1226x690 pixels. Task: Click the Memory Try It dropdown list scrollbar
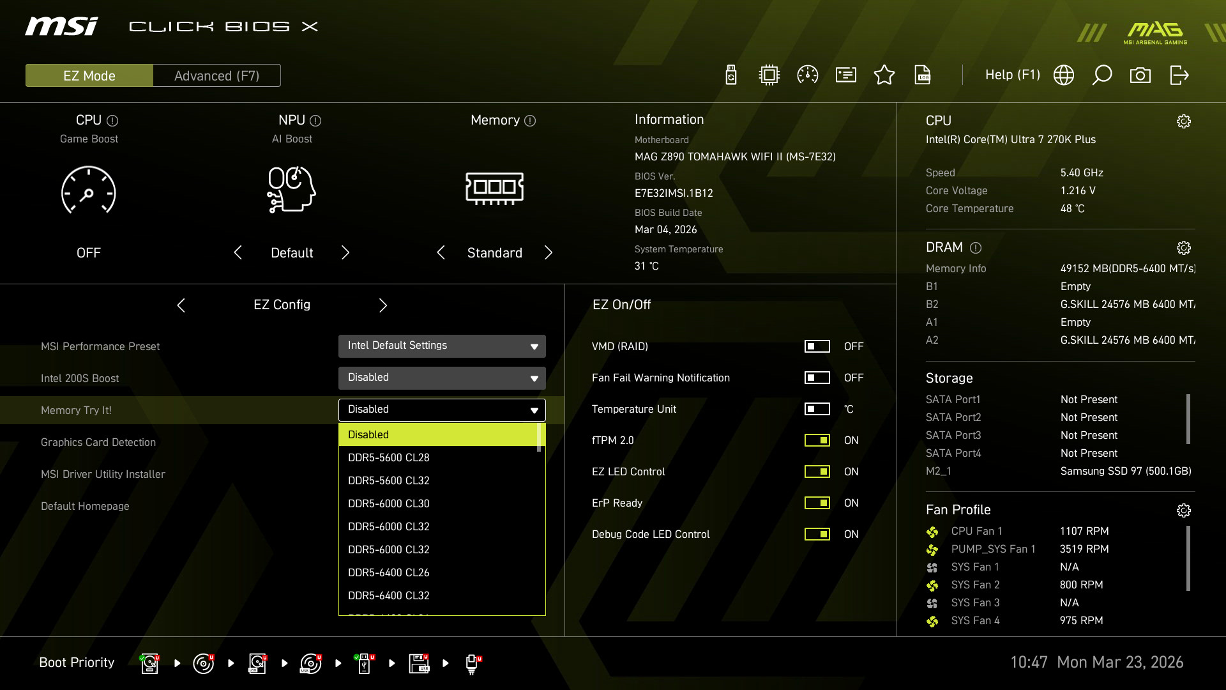pyautogui.click(x=540, y=438)
